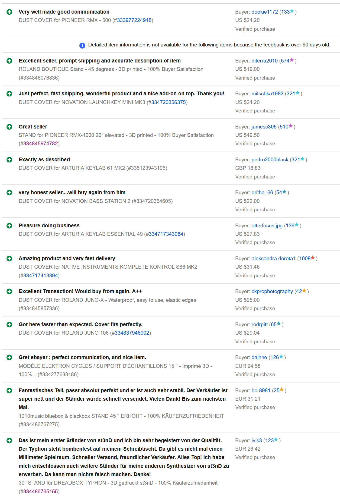Click dajhne's feedback score 126
Screen dimensions: 340x499
click(274, 357)
